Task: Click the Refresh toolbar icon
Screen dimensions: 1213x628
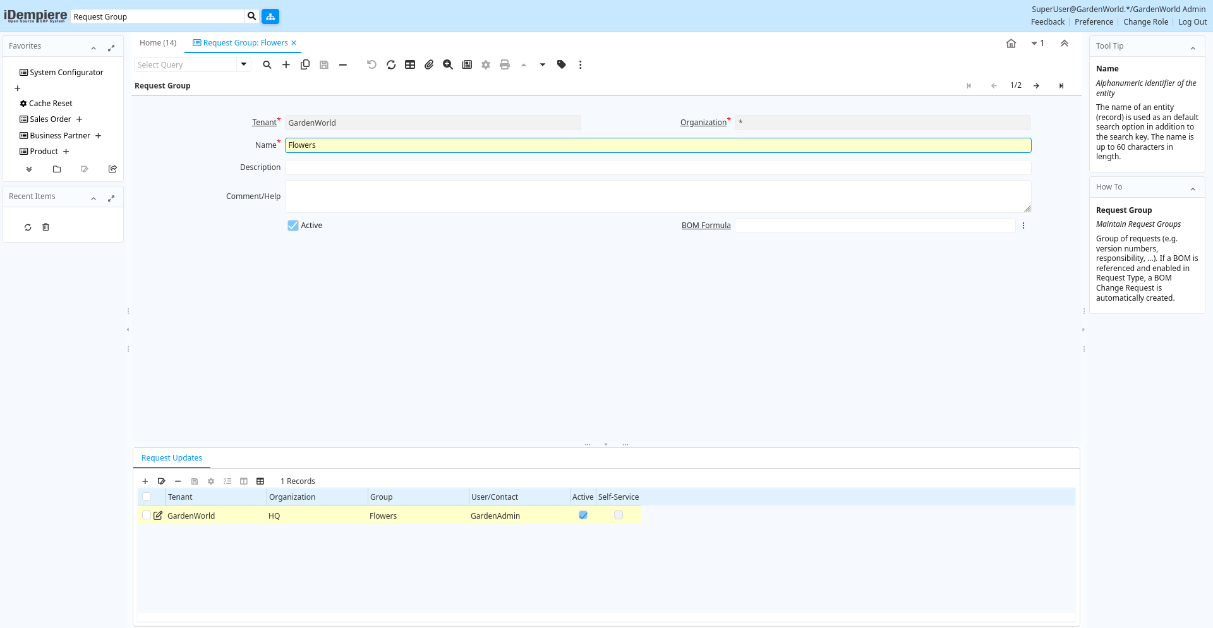Action: click(x=391, y=64)
